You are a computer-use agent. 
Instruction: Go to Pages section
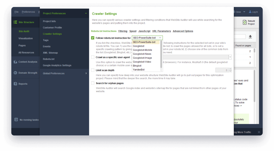pos(22,45)
